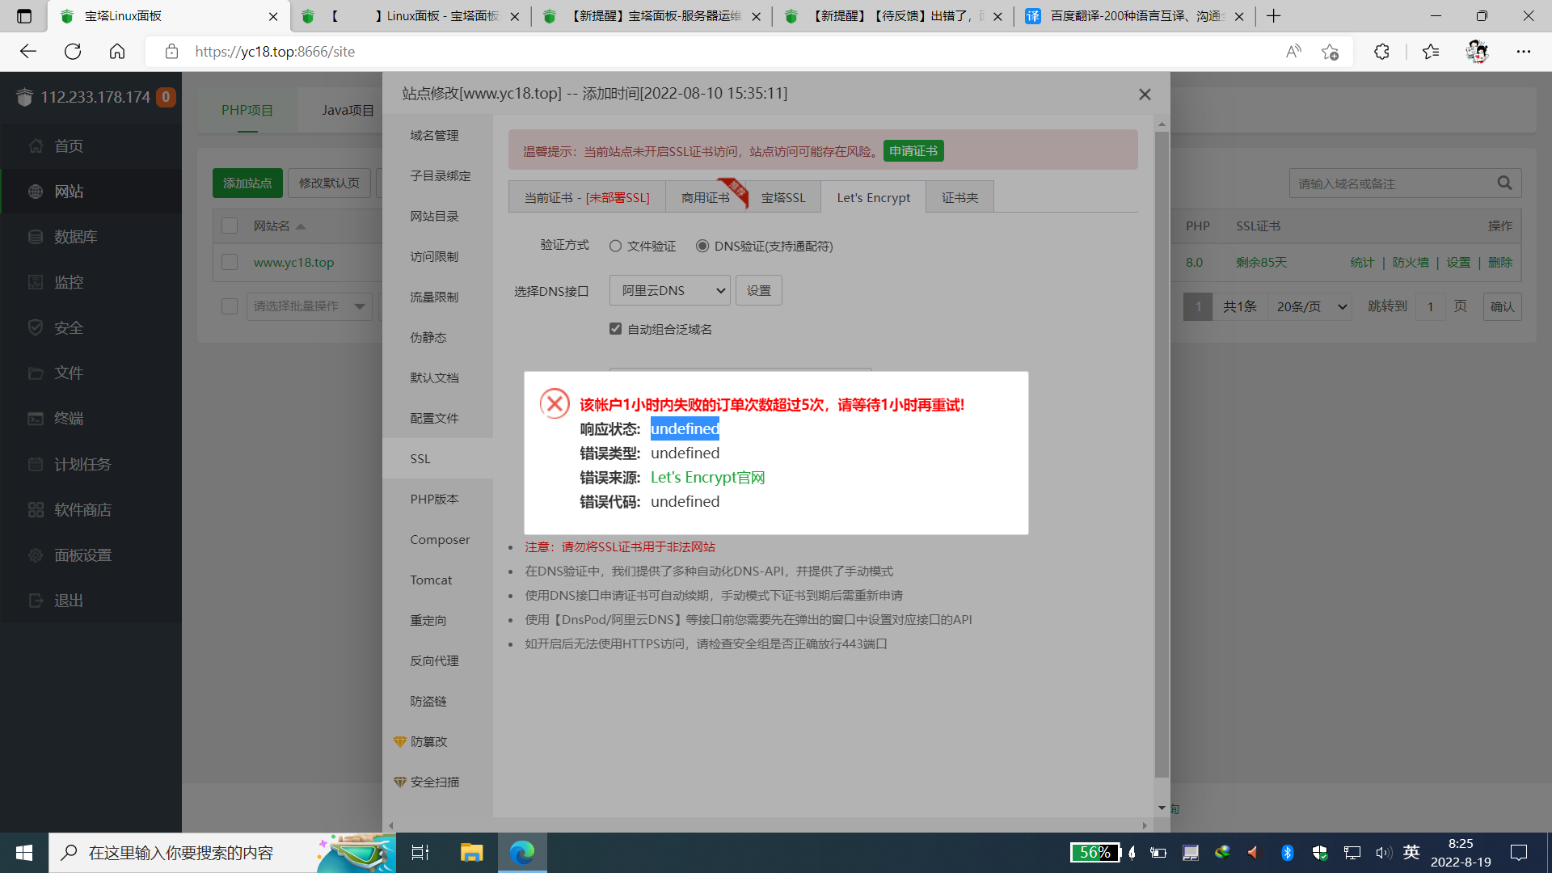This screenshot has height=873, width=1552.
Task: Open the Favorites list icon
Action: pyautogui.click(x=1431, y=52)
